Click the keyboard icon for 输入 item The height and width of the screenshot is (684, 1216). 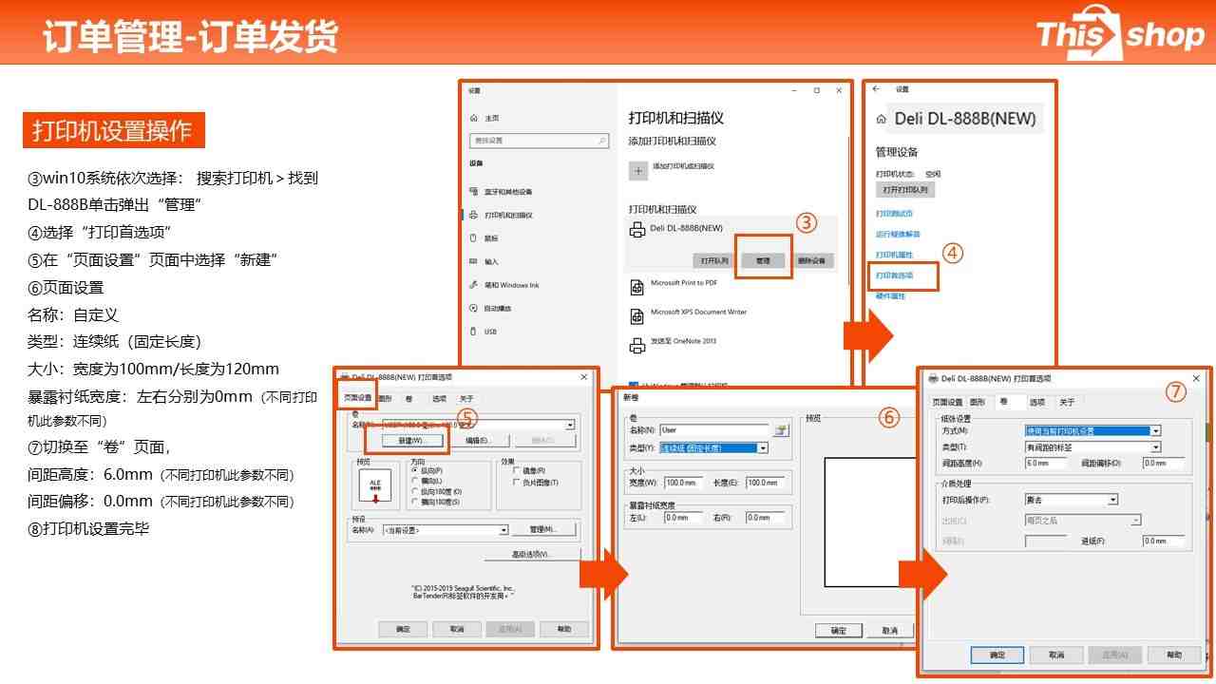click(x=474, y=261)
